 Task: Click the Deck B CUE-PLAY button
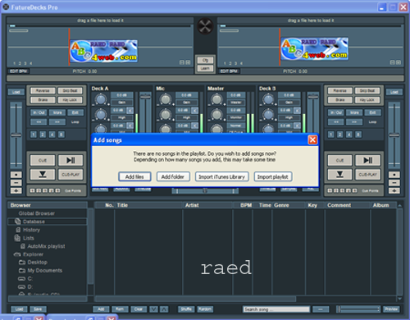coord(367,174)
